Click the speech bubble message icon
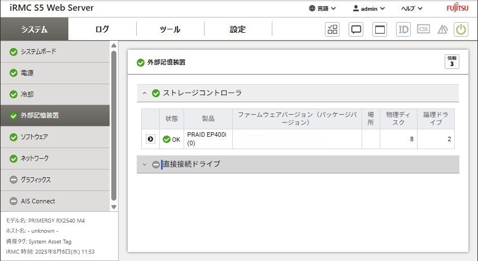478x261 pixels. click(x=356, y=30)
